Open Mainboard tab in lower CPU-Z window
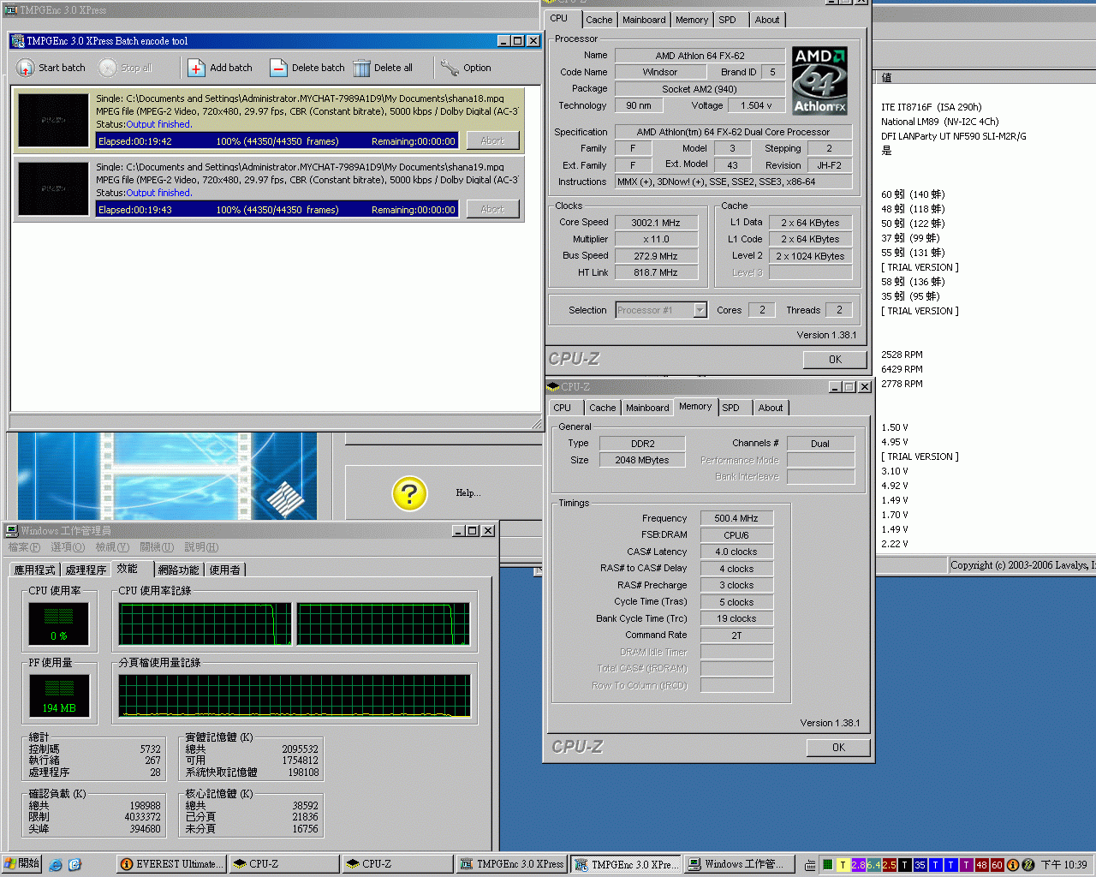 pos(647,408)
